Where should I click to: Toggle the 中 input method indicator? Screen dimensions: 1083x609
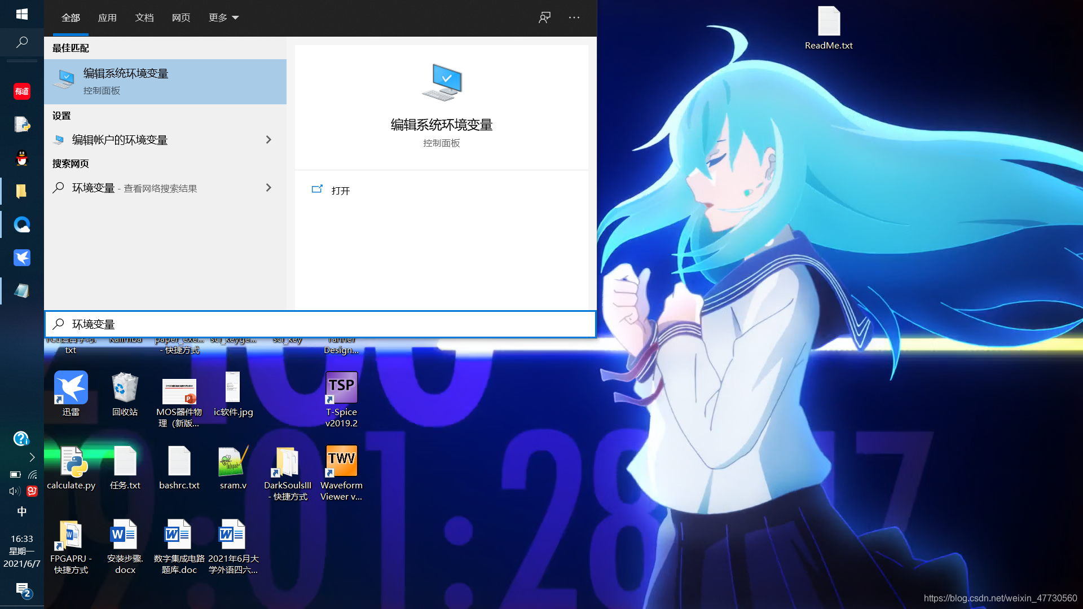pos(21,511)
